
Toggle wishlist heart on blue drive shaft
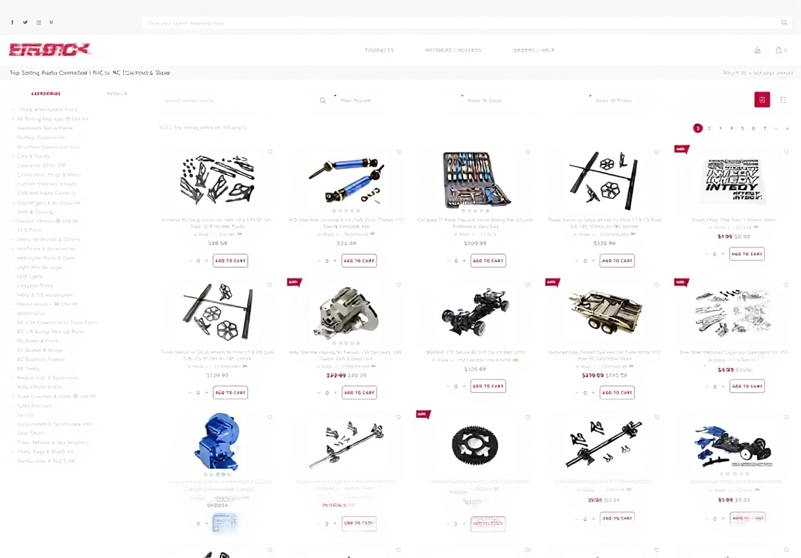click(x=399, y=152)
